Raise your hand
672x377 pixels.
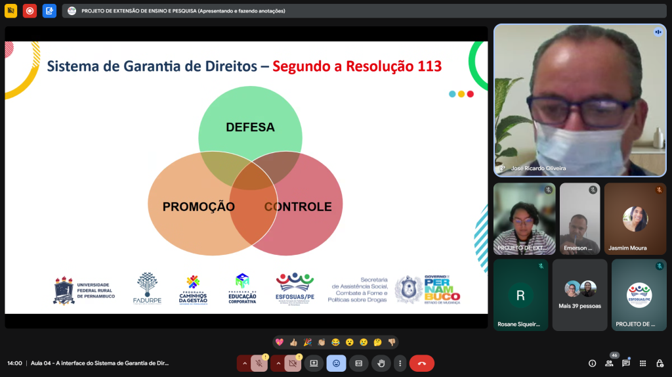click(x=381, y=363)
